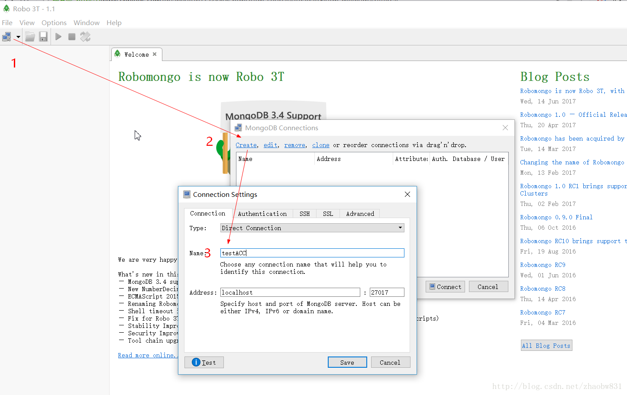Click Cancel in MongoDB Connections dialog

(x=488, y=287)
